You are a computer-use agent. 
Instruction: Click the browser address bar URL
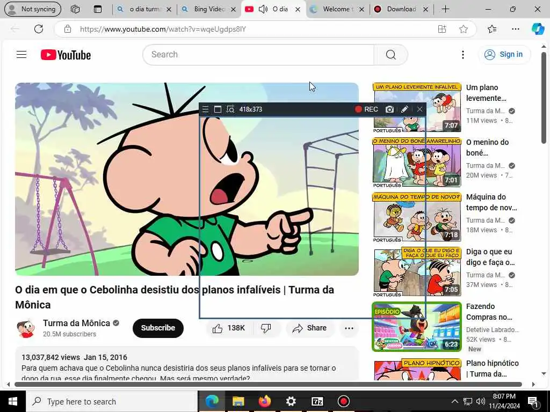click(163, 29)
